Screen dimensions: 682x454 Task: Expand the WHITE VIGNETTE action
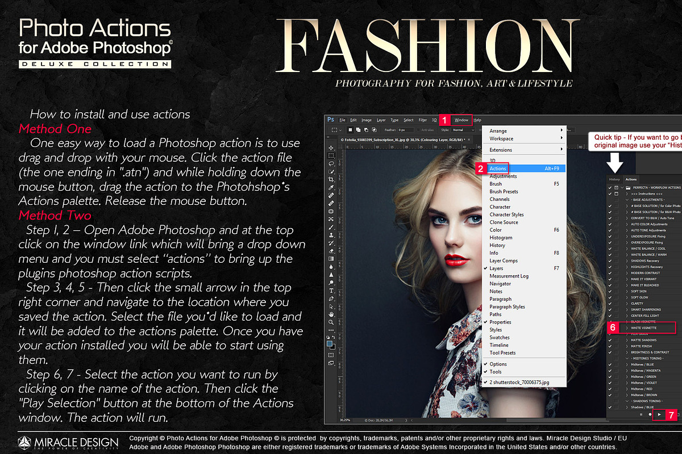pyautogui.click(x=627, y=328)
